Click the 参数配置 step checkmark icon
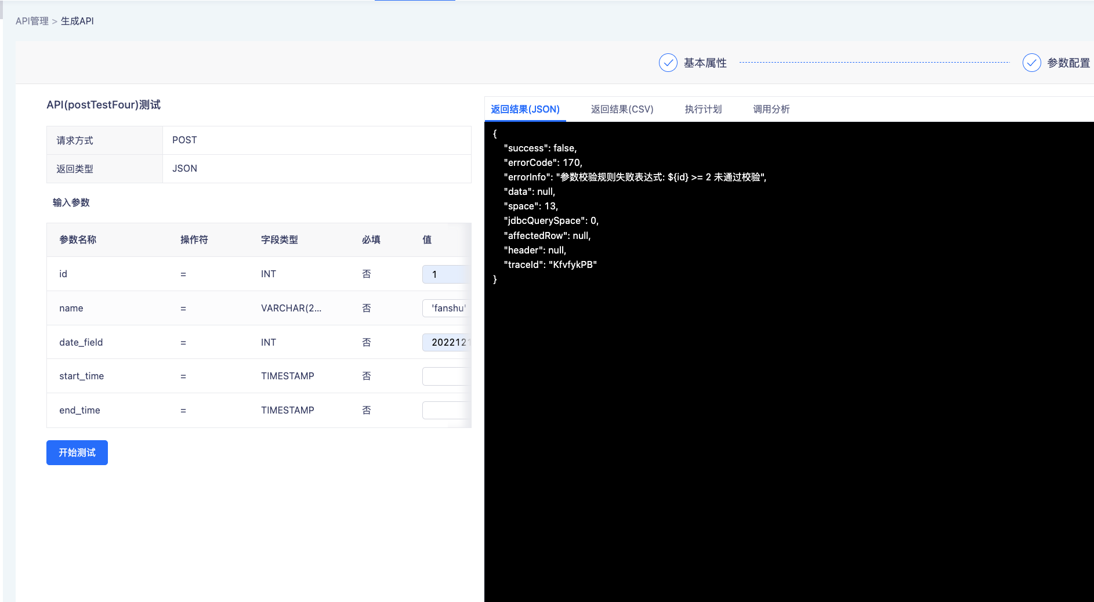This screenshot has height=602, width=1094. pos(1031,63)
